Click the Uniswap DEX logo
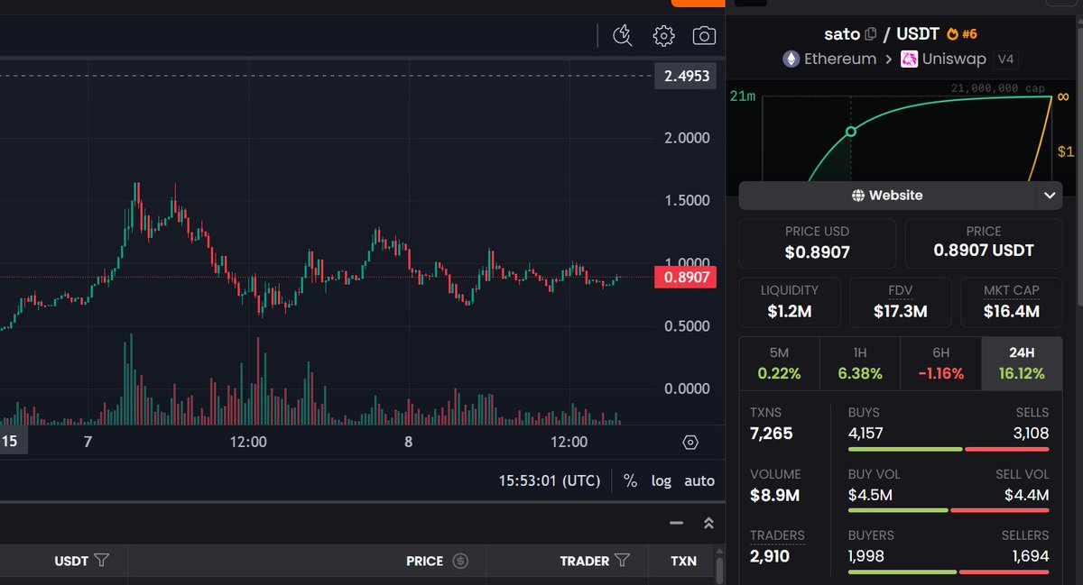Screen dimensions: 1083x585 [910, 59]
